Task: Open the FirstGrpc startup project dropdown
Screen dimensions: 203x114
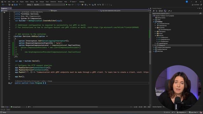Action: tap(55, 5)
